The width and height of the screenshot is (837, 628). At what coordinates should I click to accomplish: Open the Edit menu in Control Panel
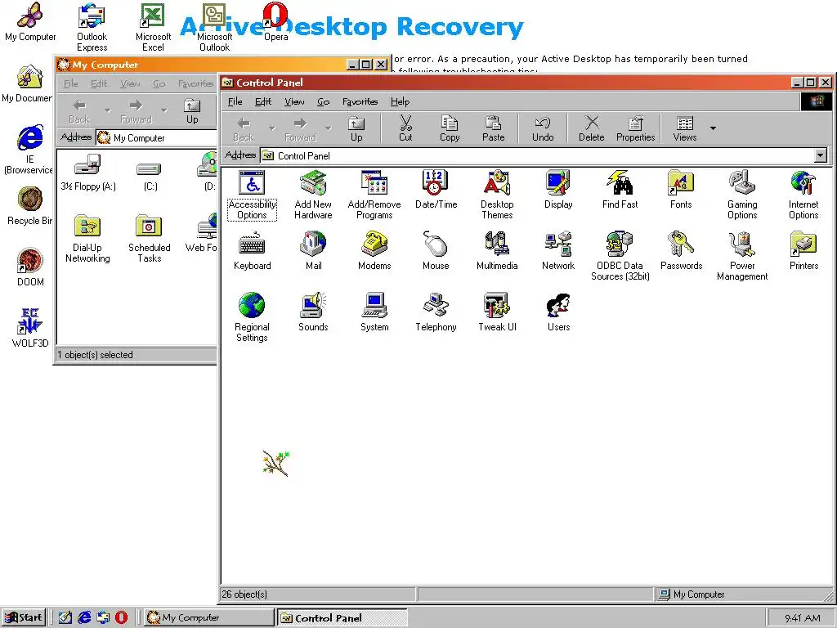point(263,101)
